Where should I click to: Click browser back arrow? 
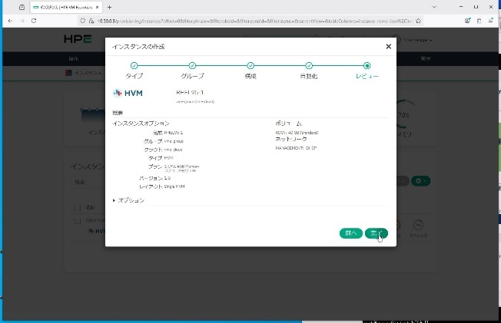click(x=9, y=21)
